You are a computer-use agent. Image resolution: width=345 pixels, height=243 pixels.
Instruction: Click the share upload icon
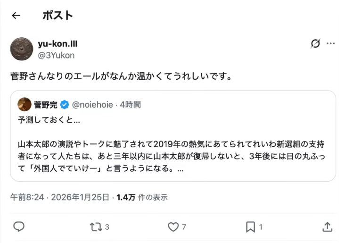(x=327, y=227)
